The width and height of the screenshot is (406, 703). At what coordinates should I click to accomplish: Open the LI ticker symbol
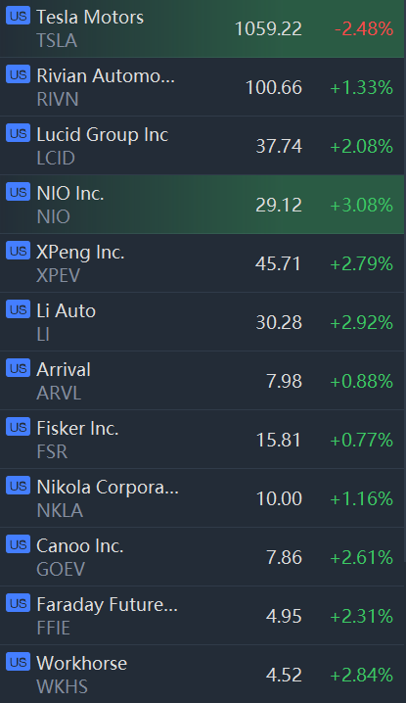point(43,334)
